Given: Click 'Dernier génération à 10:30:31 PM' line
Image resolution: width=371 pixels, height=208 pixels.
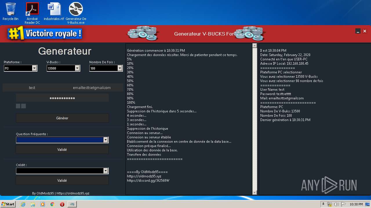Looking at the screenshot, I should (285, 120).
